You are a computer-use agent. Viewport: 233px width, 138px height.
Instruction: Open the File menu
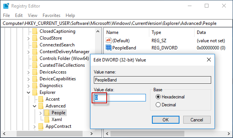tap(6, 15)
